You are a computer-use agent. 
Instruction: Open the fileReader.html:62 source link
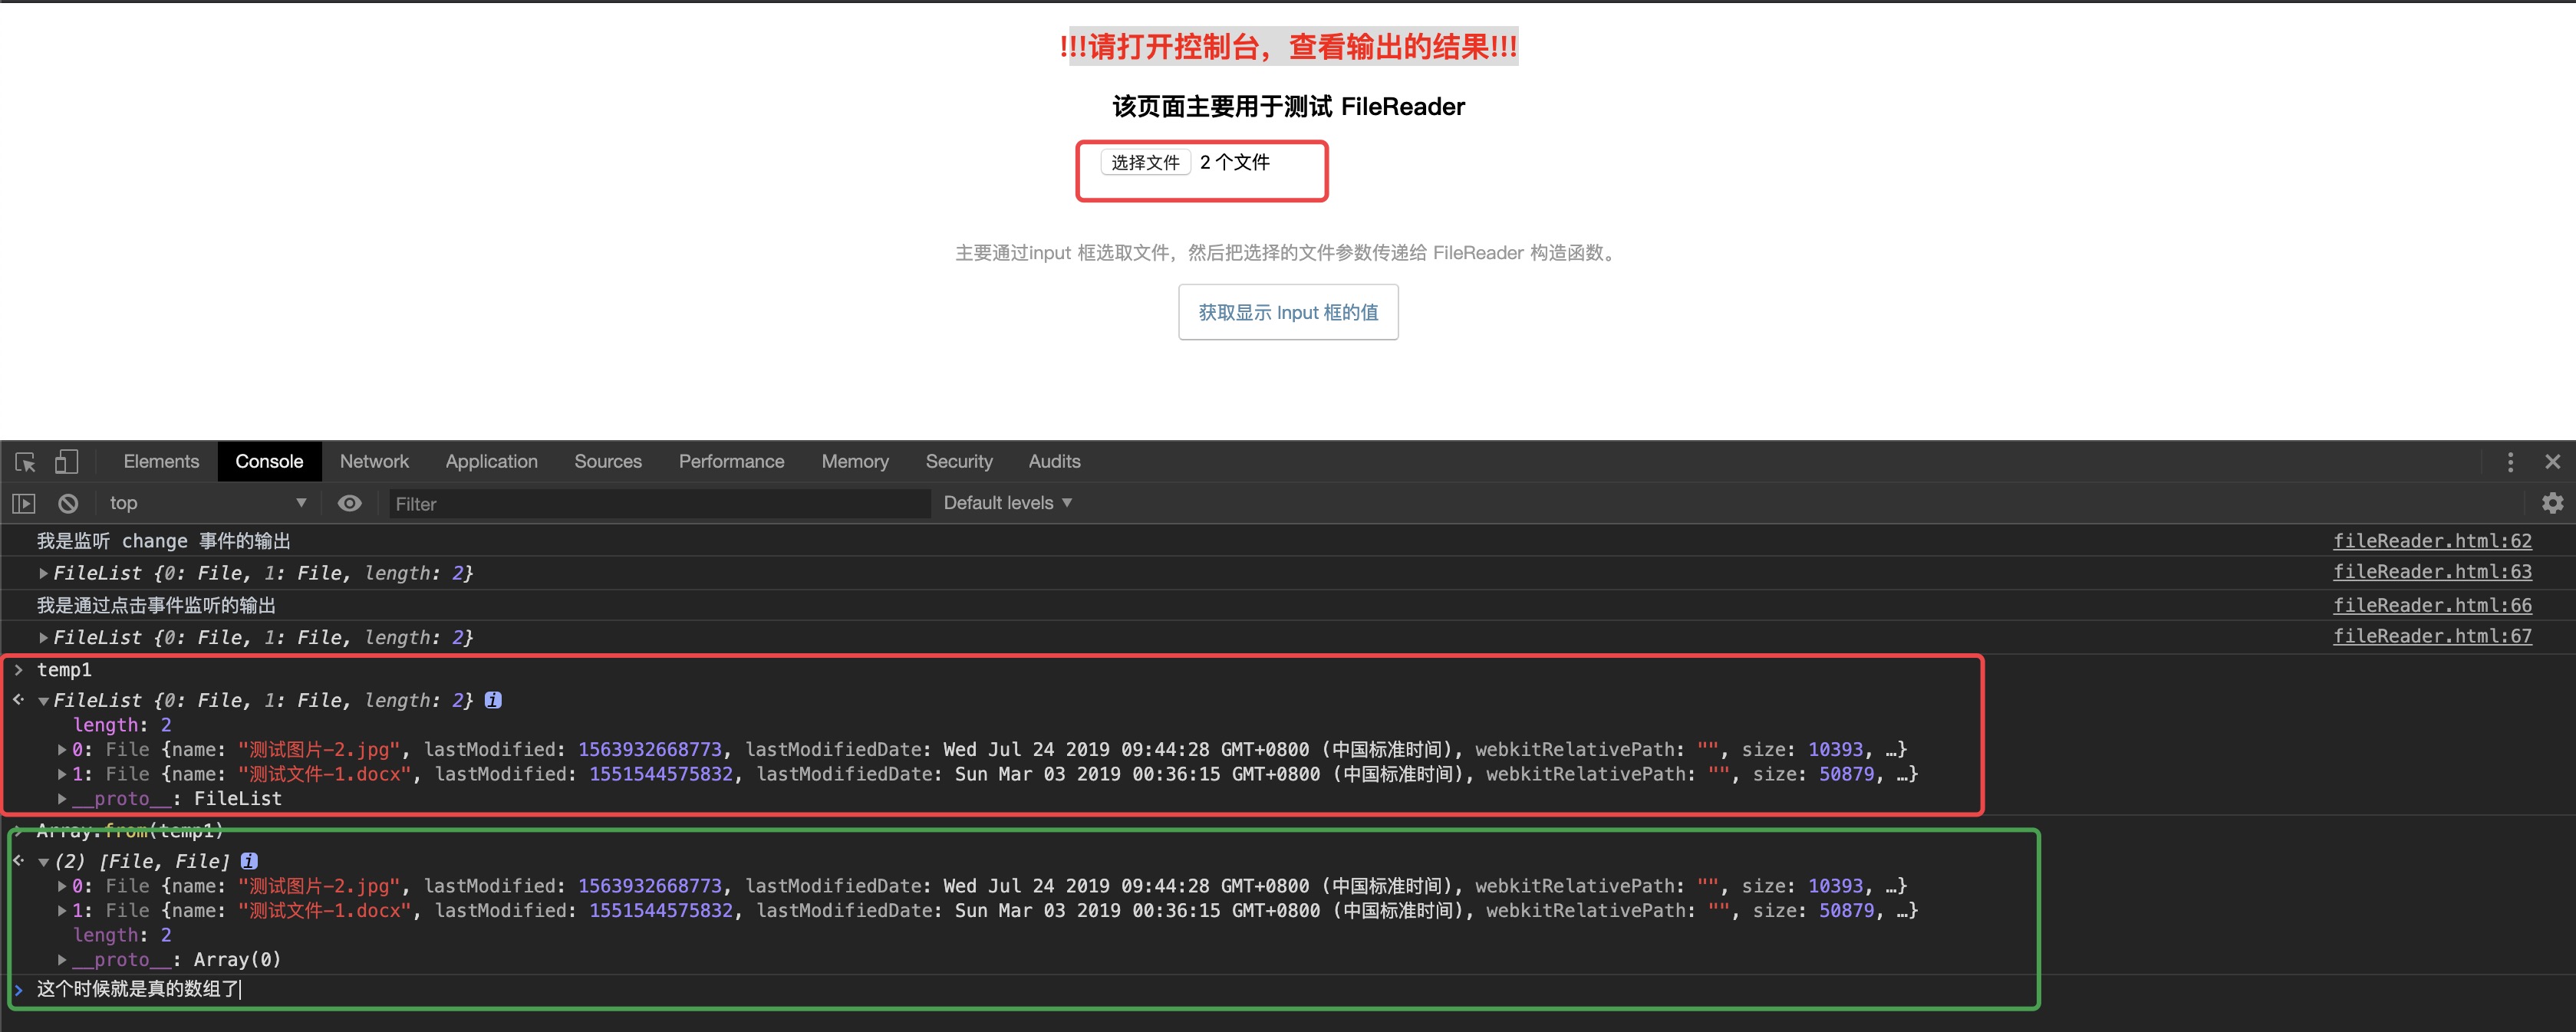click(2433, 541)
